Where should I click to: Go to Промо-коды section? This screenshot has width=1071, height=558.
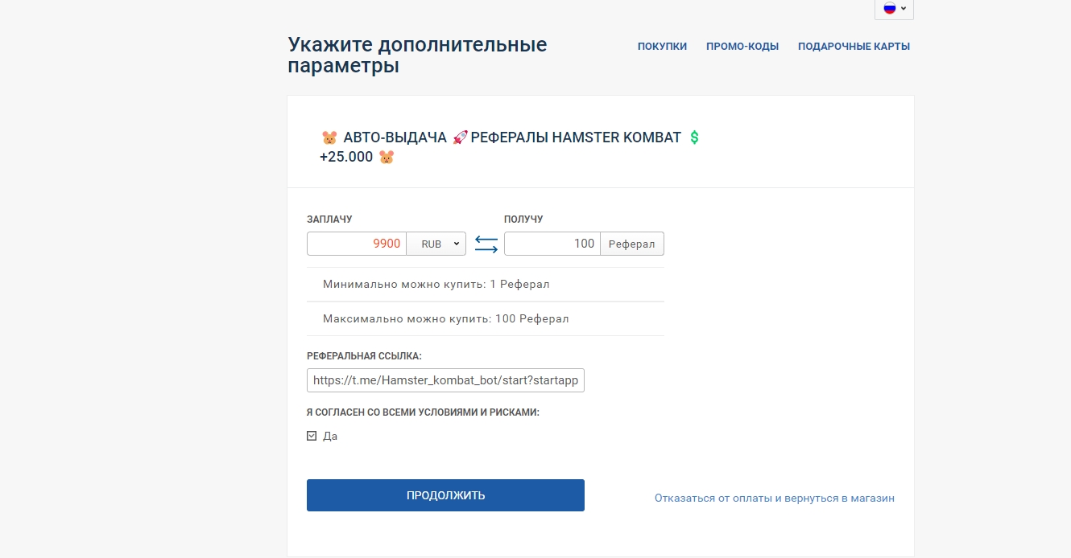click(x=742, y=47)
